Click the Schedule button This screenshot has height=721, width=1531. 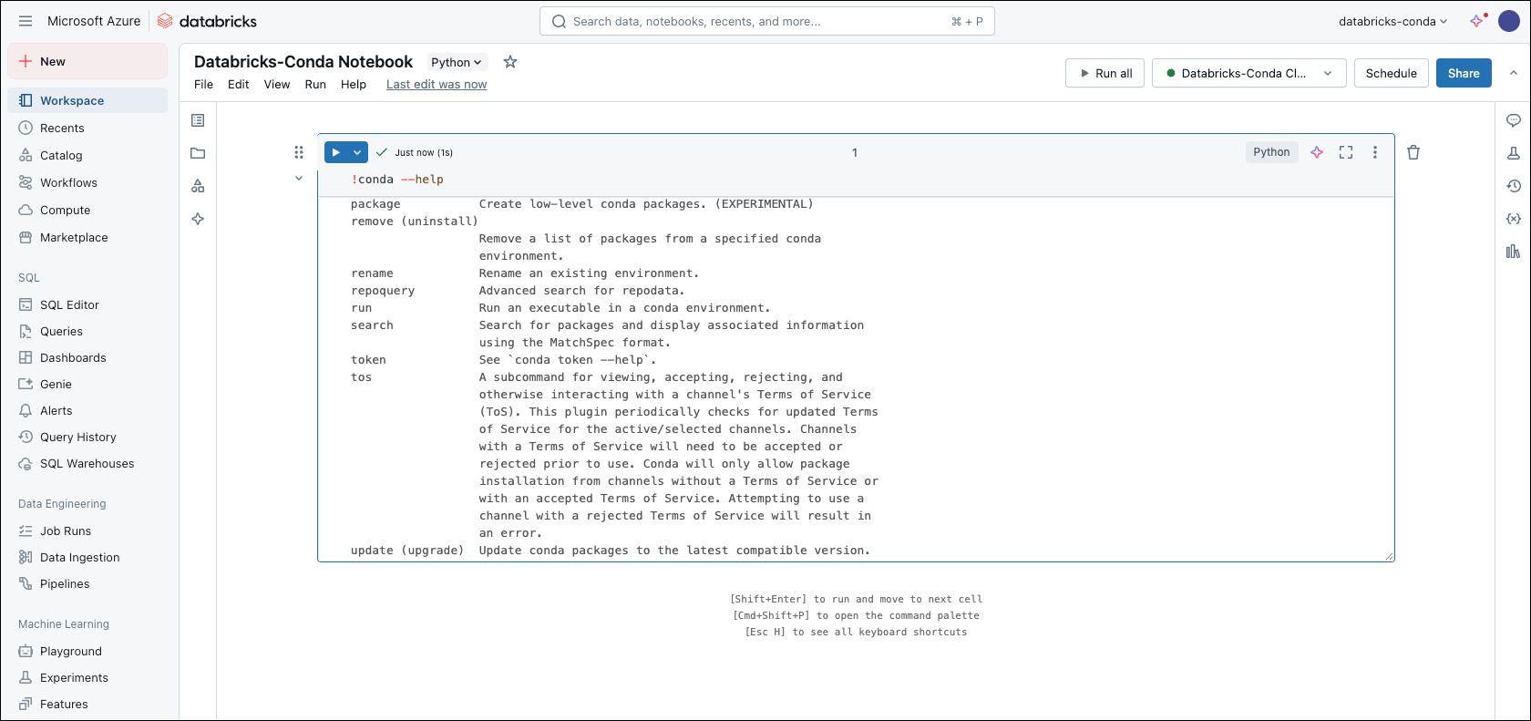(x=1391, y=73)
